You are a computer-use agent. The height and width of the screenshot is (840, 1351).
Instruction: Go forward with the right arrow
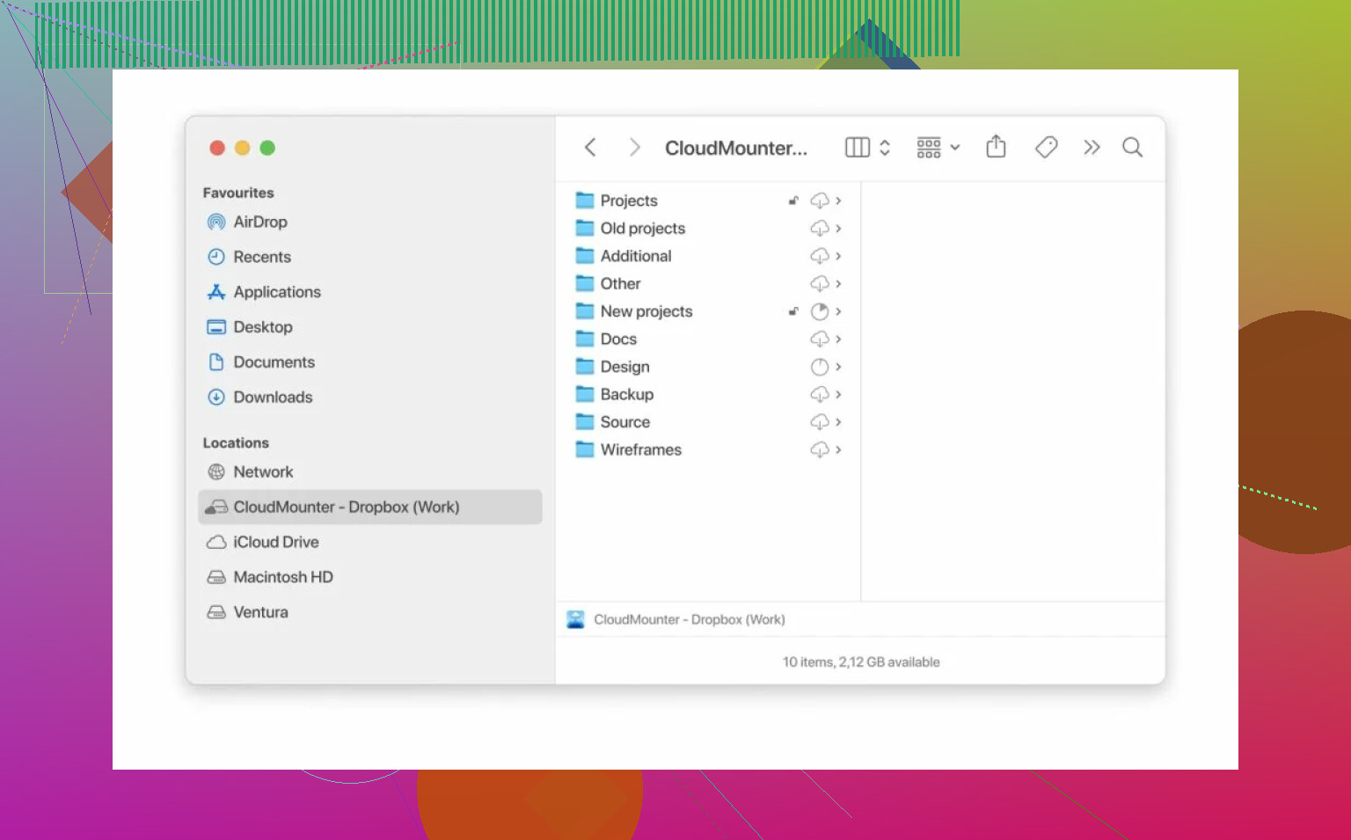click(634, 148)
